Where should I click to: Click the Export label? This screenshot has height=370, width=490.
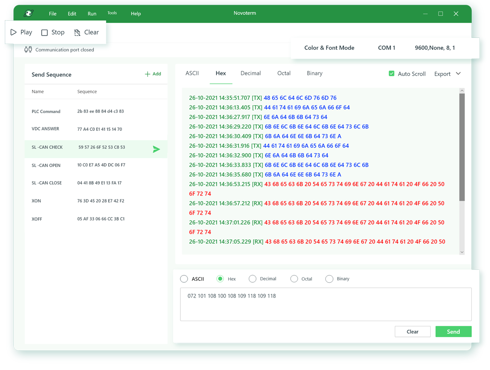[x=442, y=74]
